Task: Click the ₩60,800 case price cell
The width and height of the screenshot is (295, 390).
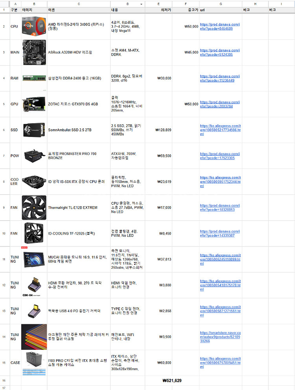Action: tap(159, 362)
